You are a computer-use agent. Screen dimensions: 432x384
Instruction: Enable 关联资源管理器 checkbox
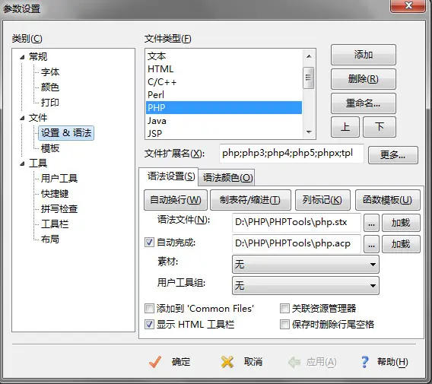pos(284,308)
